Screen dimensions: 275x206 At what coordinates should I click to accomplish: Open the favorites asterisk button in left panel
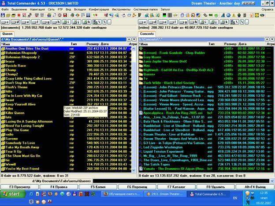point(130,39)
